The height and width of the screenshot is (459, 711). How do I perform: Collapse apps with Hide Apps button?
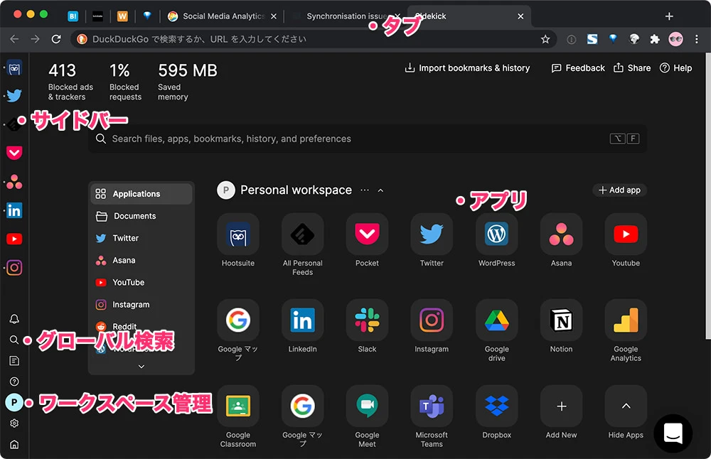626,406
